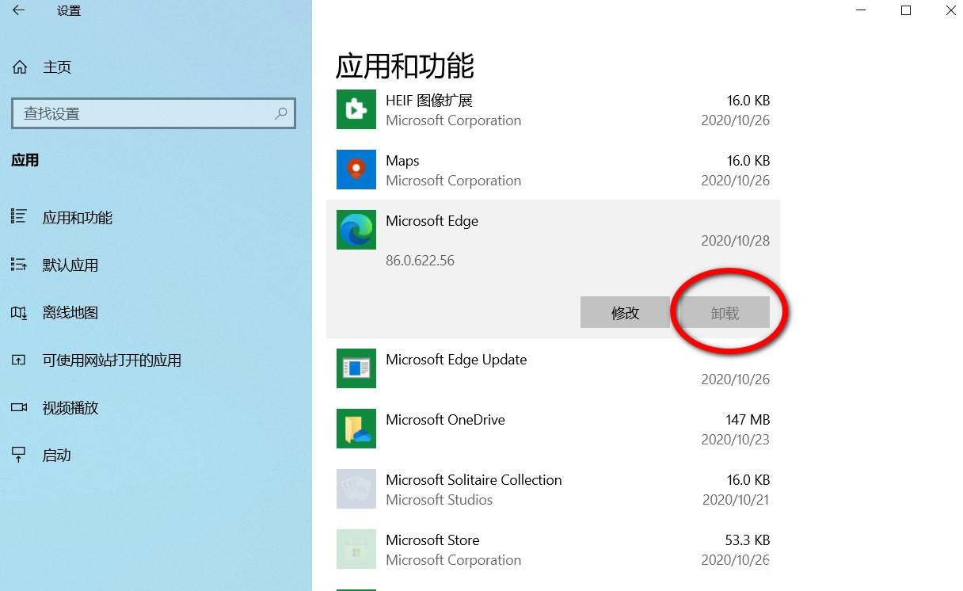The image size is (963, 591).
Task: Select the Microsoft Edge Update app name
Action: 456,360
